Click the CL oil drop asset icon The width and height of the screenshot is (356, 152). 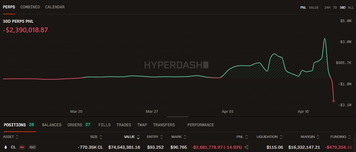point(6,147)
